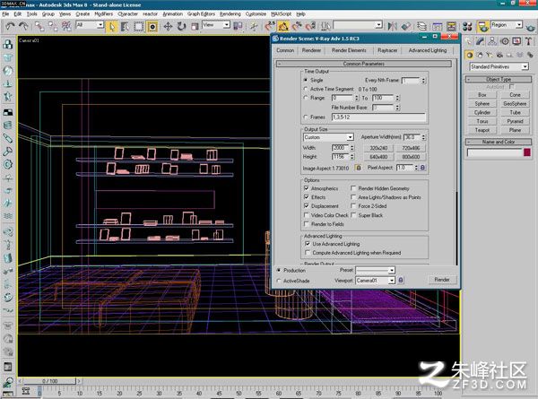Open the Hierarchy command panel tab

click(x=492, y=41)
